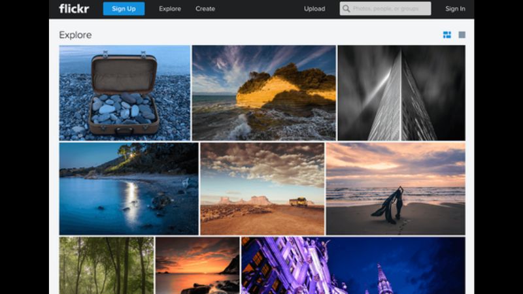Open the black-and-white skyscraper photo
This screenshot has width=523, height=294.
401,93
